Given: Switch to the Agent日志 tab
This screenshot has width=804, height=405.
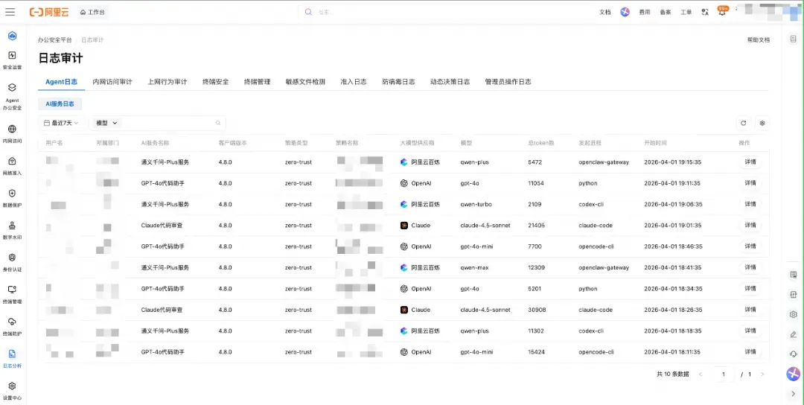Looking at the screenshot, I should [62, 81].
